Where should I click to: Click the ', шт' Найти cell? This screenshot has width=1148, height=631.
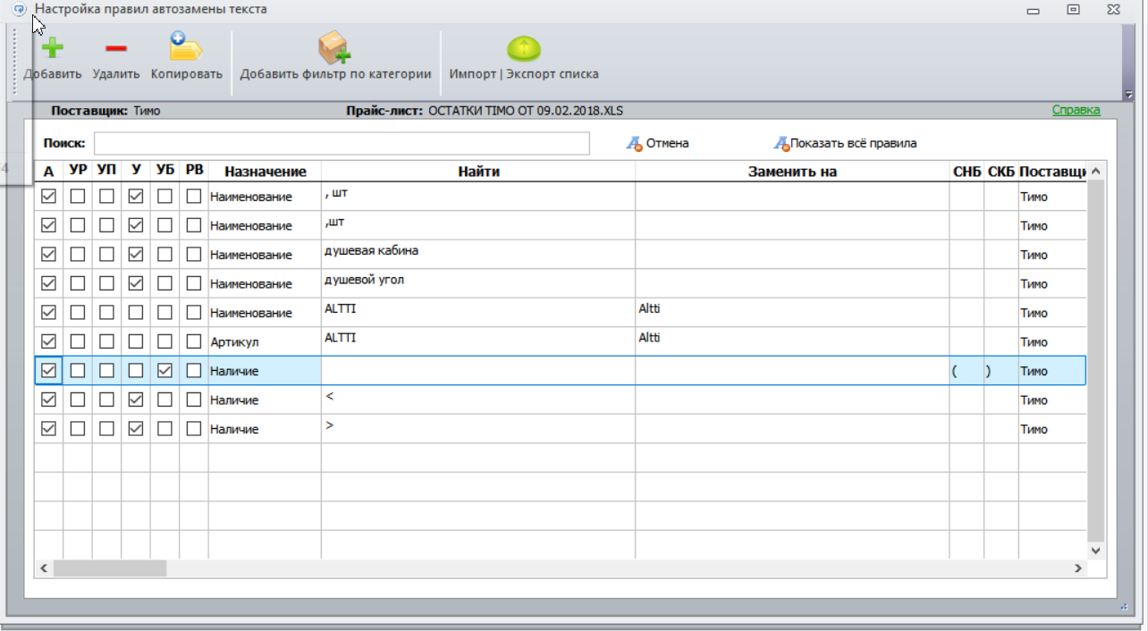click(x=478, y=196)
